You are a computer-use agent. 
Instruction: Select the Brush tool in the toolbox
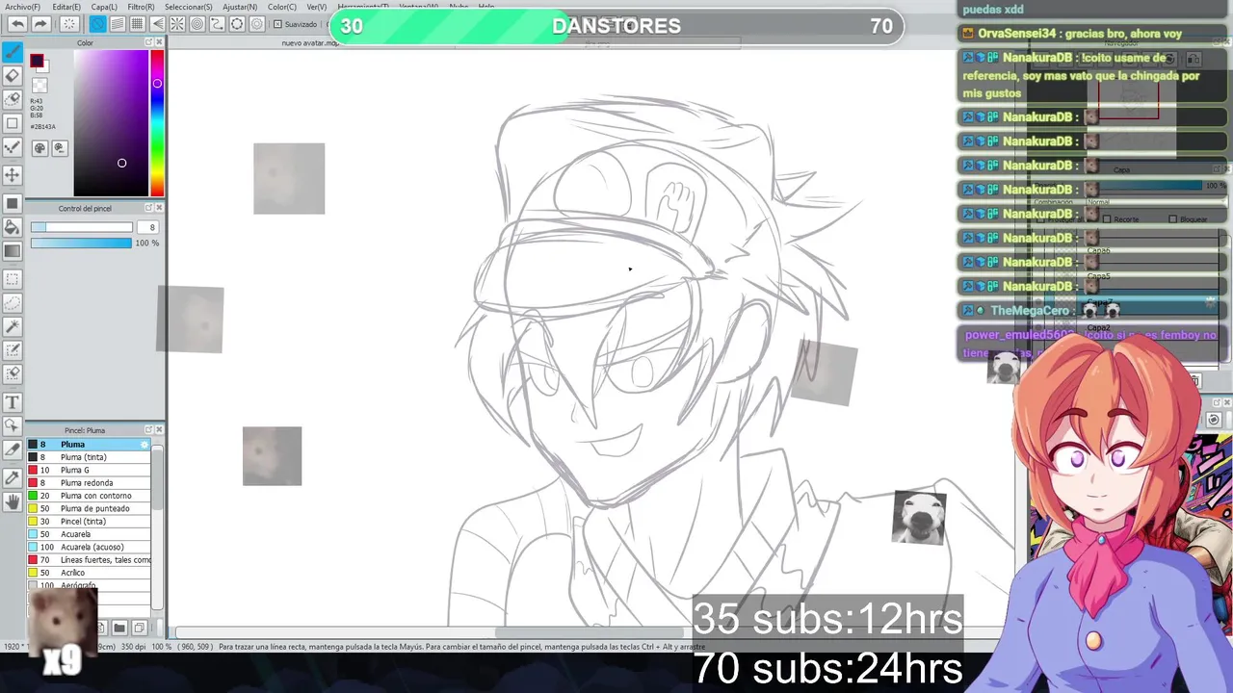point(13,52)
